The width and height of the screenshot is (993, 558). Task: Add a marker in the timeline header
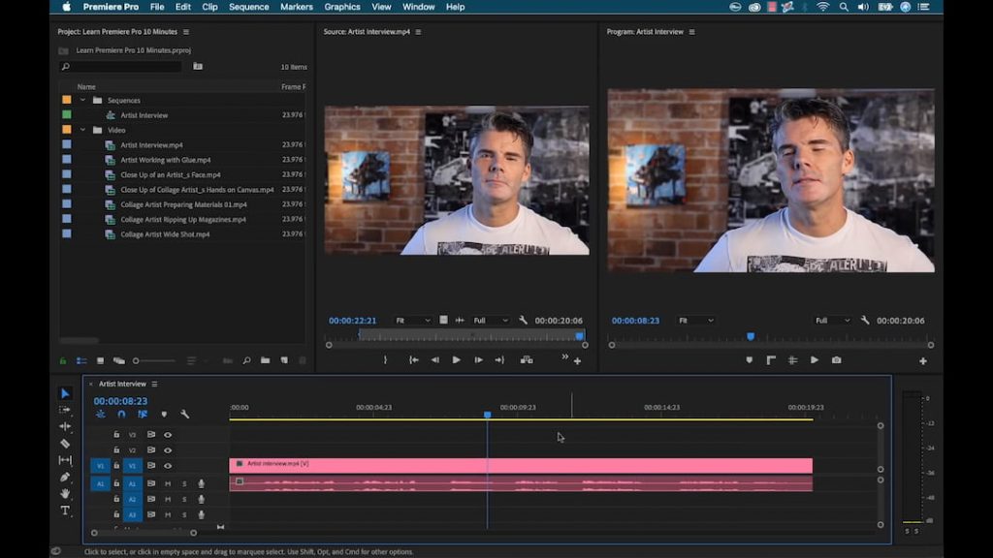pos(164,414)
